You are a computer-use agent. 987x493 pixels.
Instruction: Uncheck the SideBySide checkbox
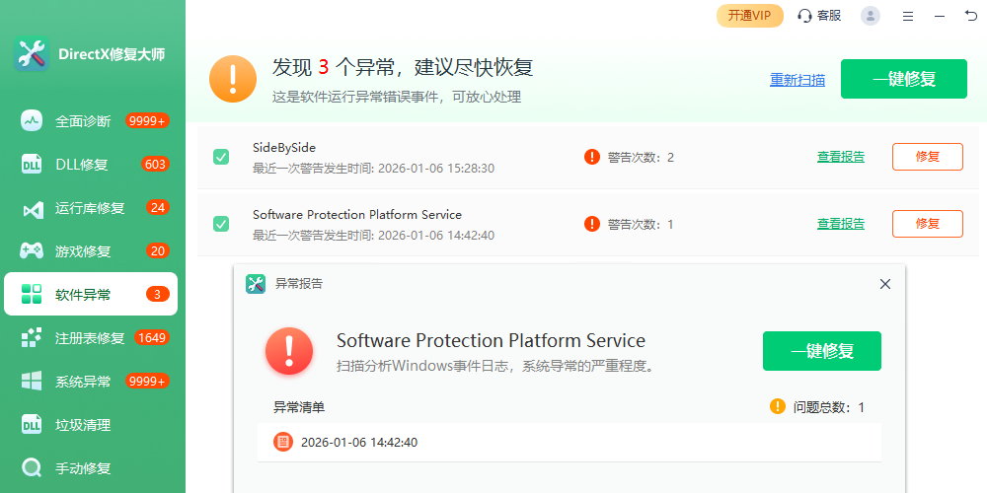click(221, 157)
